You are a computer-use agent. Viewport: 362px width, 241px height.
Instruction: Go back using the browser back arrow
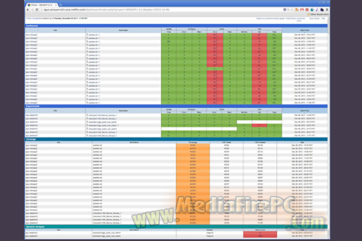pos(28,10)
